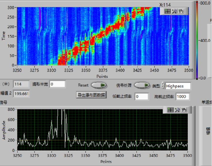This screenshot has height=166, width=212.
Task: Click the 幅值 2 field showing 199.661
Action: coord(21,94)
